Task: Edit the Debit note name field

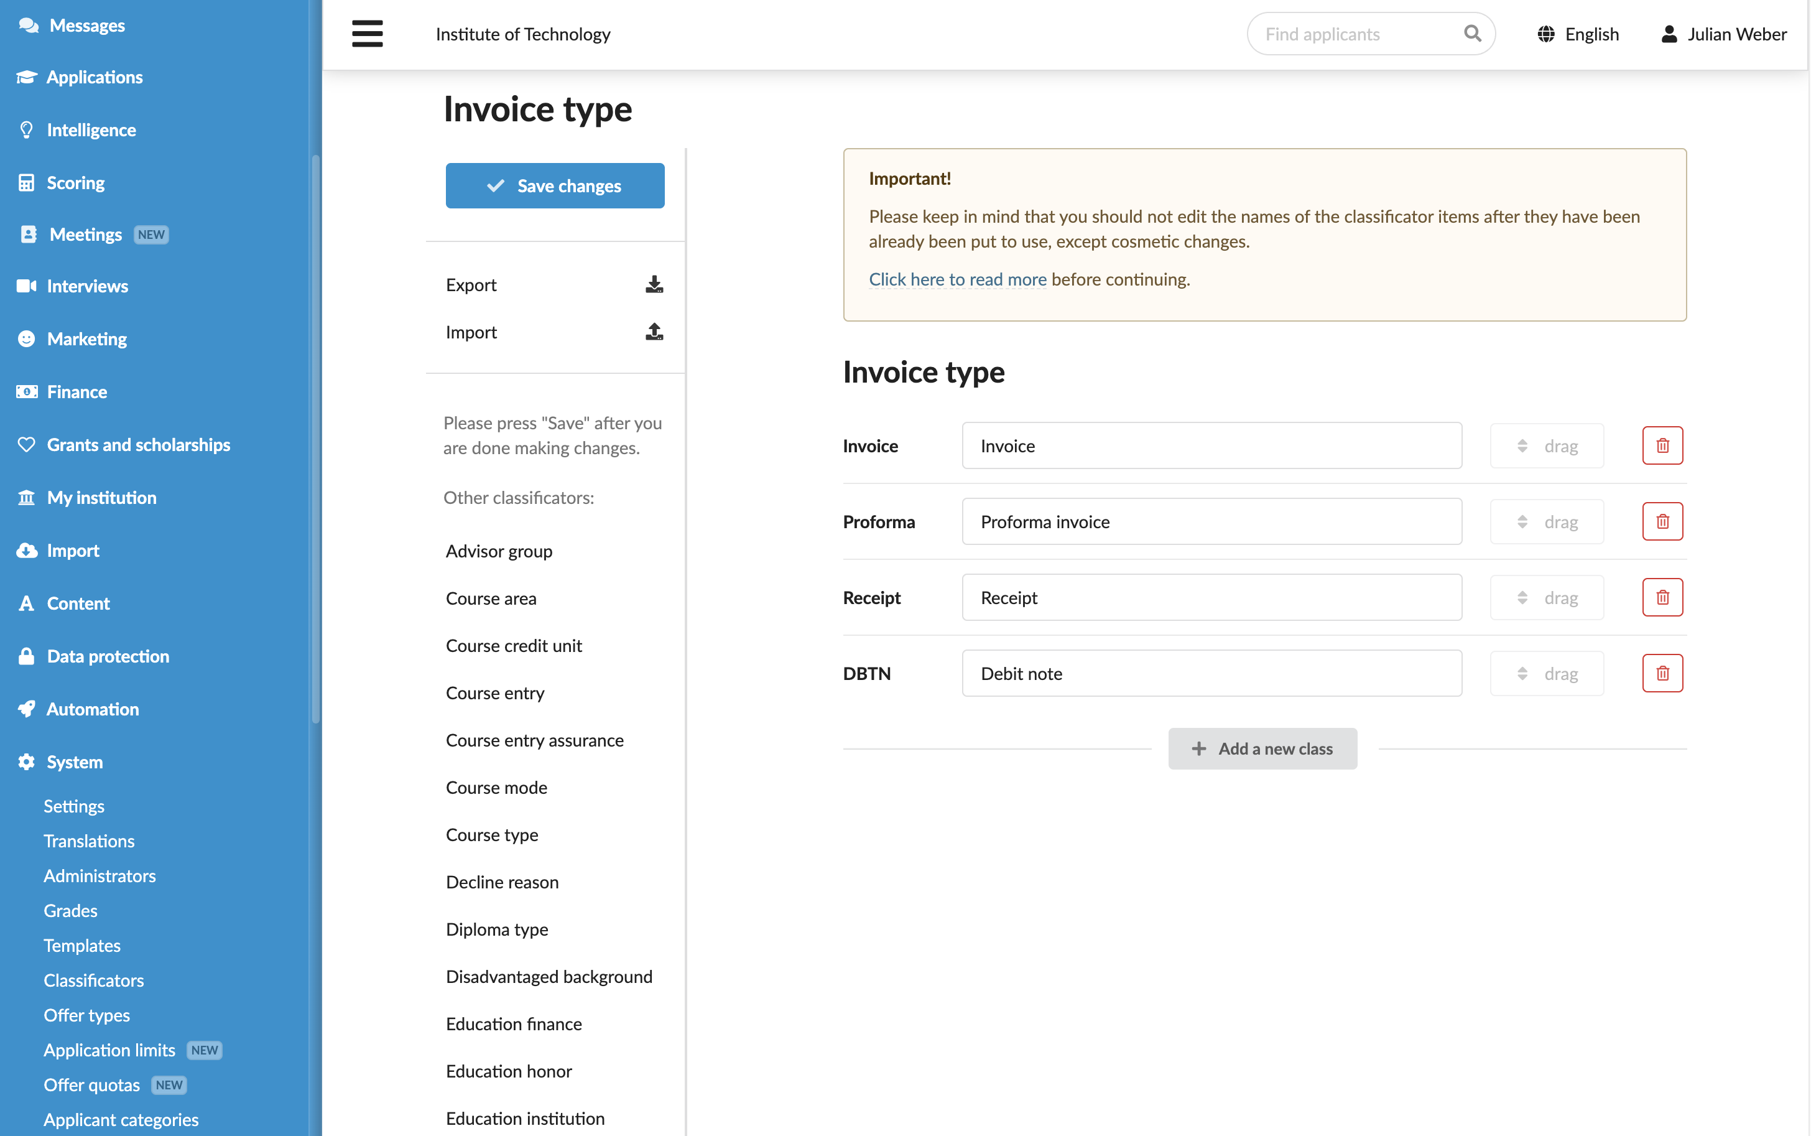Action: [1212, 673]
